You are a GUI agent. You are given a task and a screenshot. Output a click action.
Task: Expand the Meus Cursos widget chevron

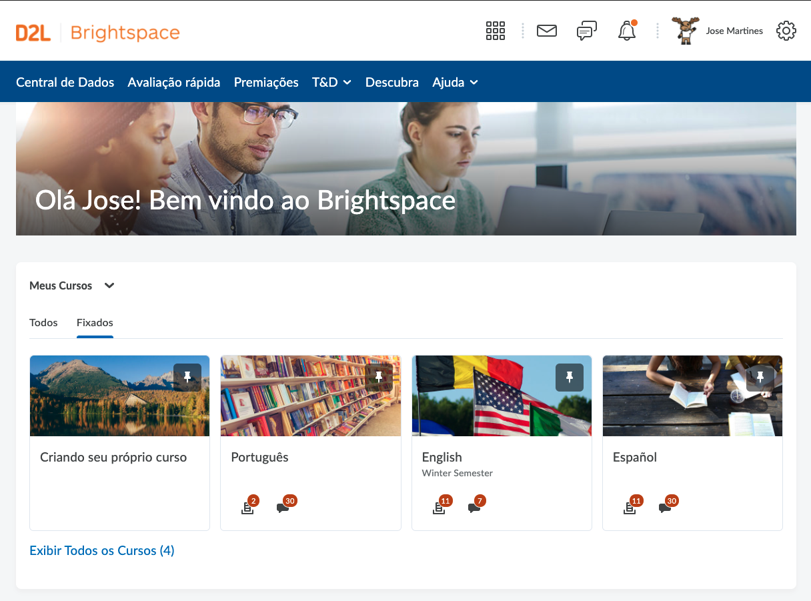coord(109,285)
